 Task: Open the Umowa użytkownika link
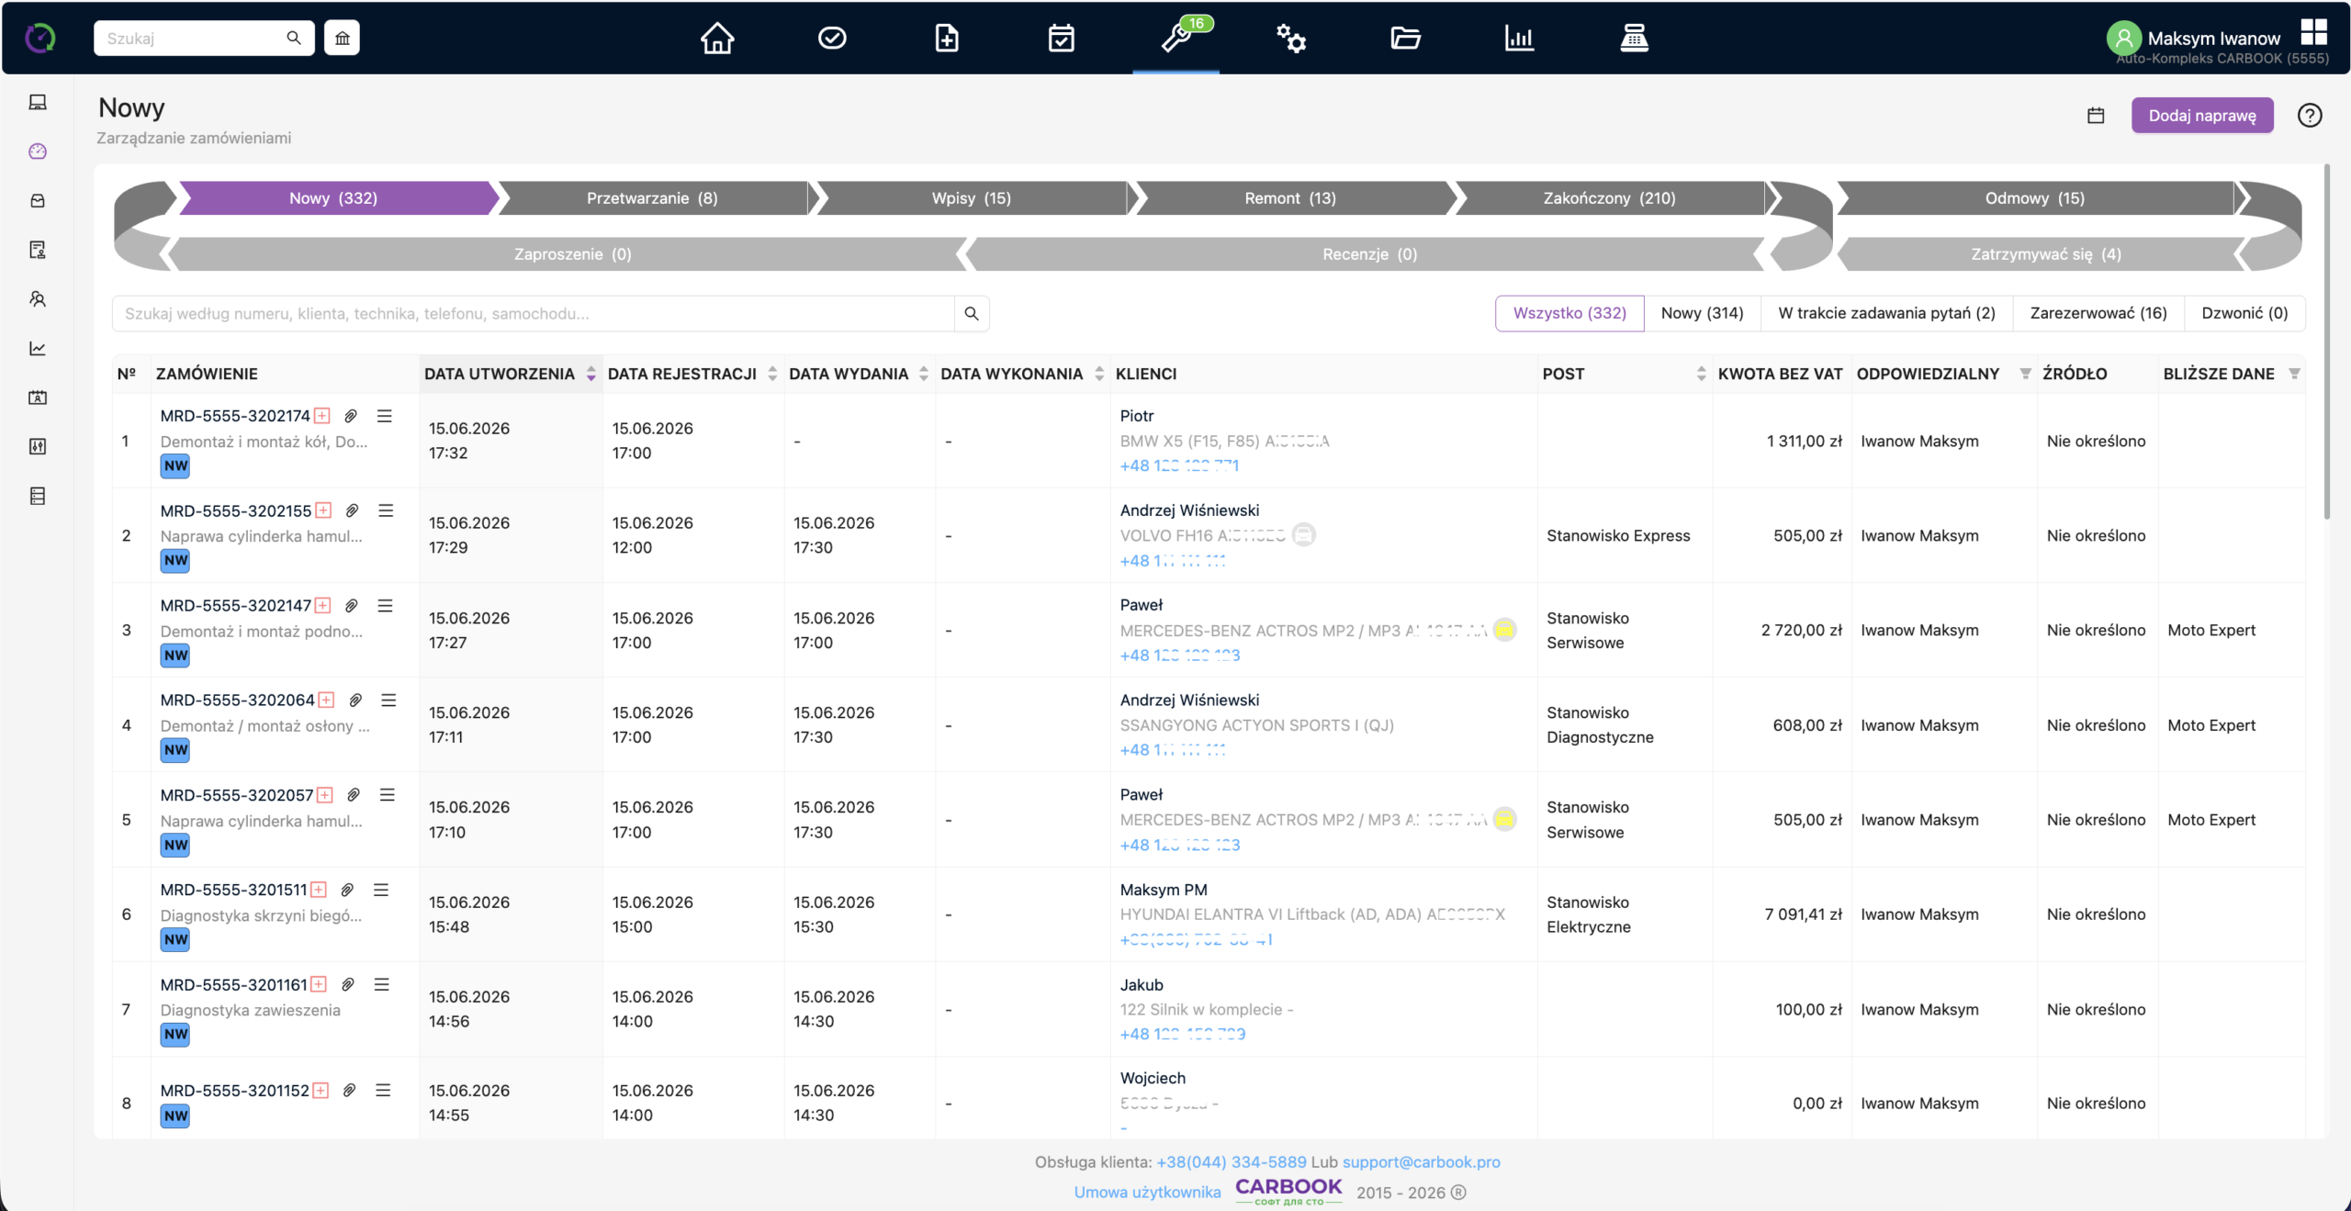tap(1148, 1193)
